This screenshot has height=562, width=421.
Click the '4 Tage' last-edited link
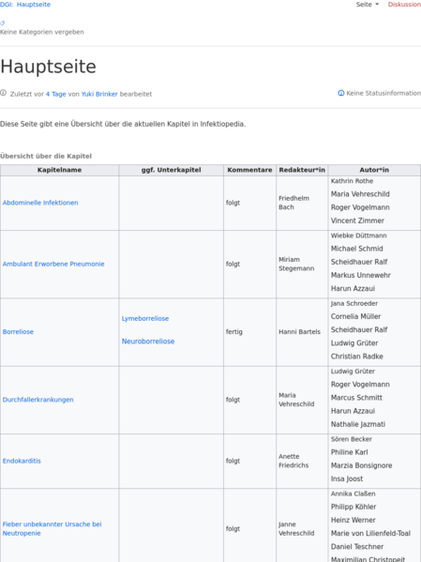pyautogui.click(x=56, y=94)
